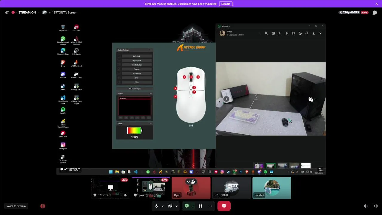Open Instagram desktop shortcut
This screenshot has height=215, width=382.
63,146
